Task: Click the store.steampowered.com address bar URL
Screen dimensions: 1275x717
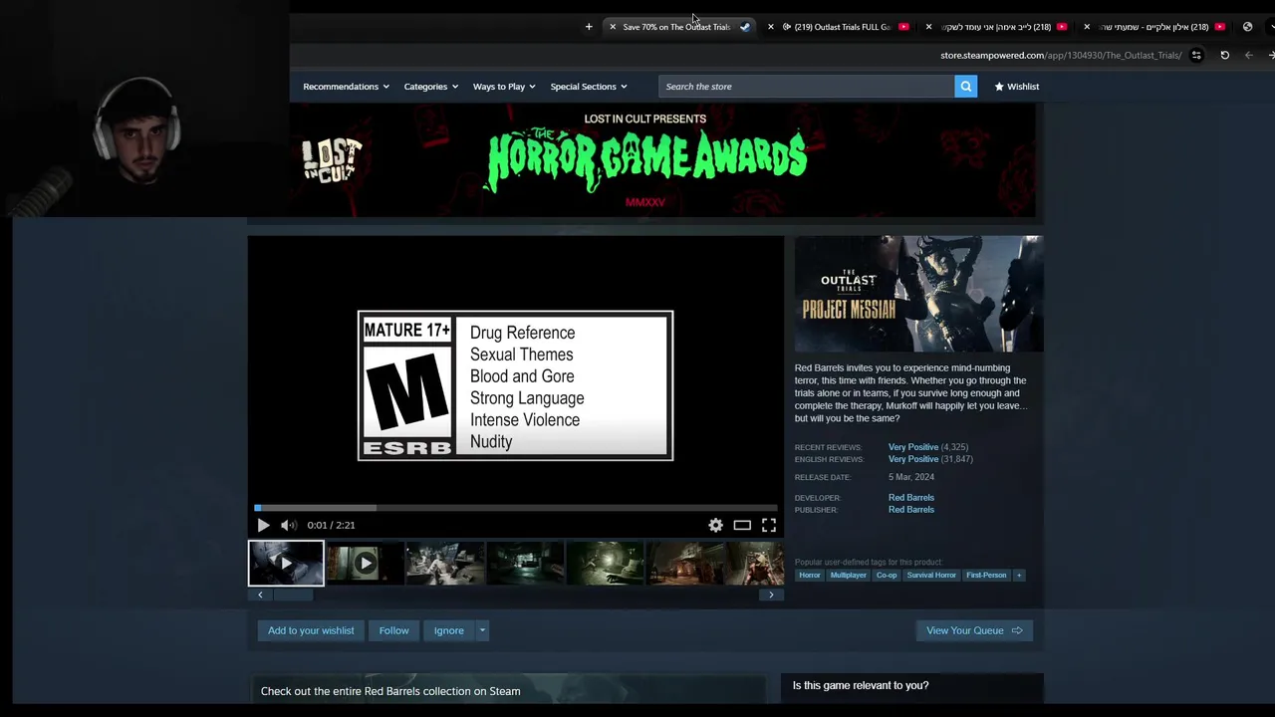Action: click(1061, 56)
